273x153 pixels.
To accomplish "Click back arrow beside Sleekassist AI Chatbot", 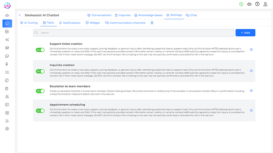I will click(x=20, y=15).
